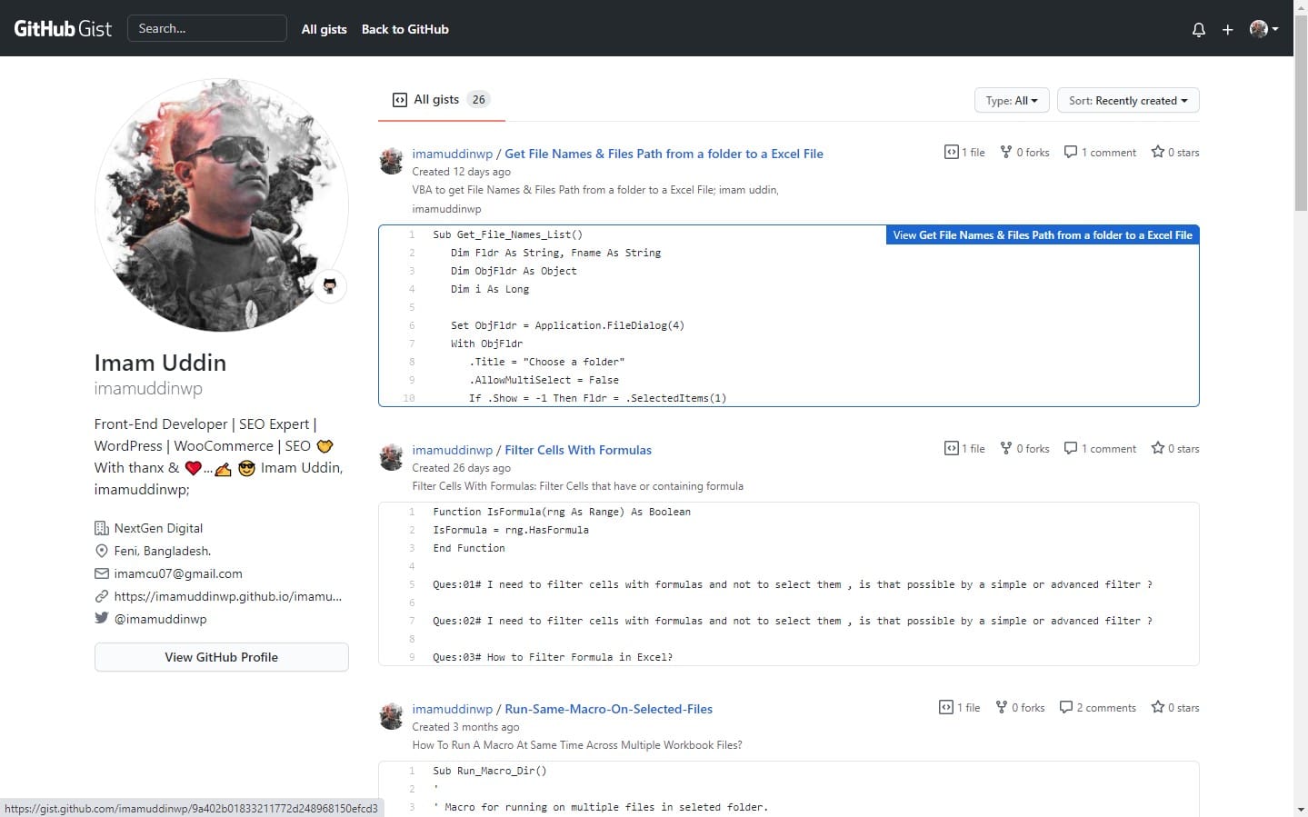1308x817 pixels.
Task: Click the link chain icon by profile URL
Action: [101, 596]
